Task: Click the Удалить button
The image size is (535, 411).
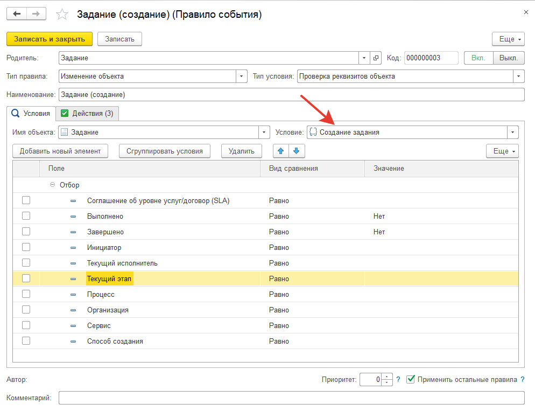Action: tap(242, 151)
